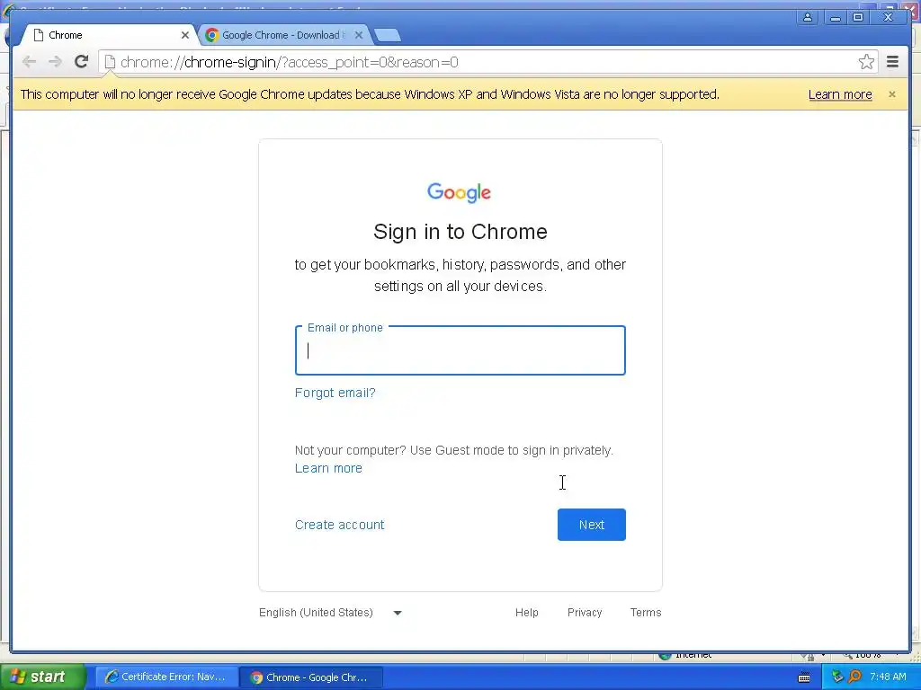The image size is (921, 690).
Task: Open the Windows Start menu
Action: pos(42,677)
